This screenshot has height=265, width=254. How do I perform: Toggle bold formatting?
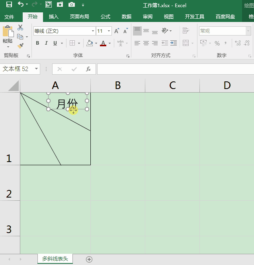37,43
